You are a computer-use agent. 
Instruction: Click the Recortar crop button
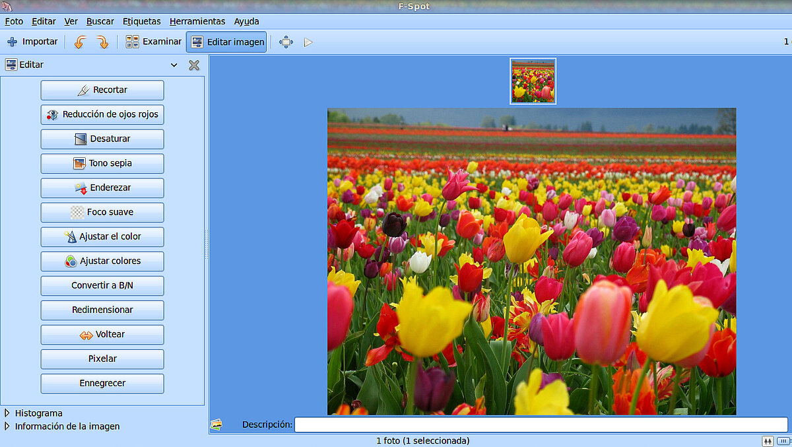(102, 90)
